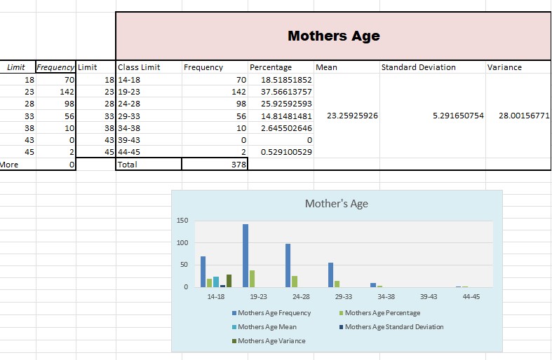The image size is (552, 360).
Task: Select the teal mean bar in 14-18
Action: 216,282
